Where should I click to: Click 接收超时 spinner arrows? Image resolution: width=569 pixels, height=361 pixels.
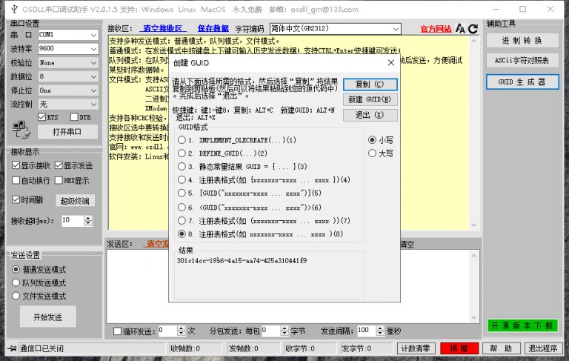(88, 220)
